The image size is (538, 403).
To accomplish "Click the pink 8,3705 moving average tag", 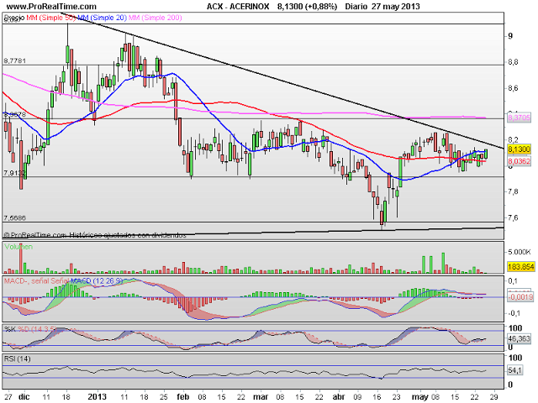I will [520, 118].
